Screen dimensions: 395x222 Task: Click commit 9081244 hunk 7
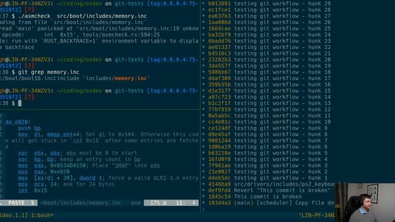click(268, 141)
